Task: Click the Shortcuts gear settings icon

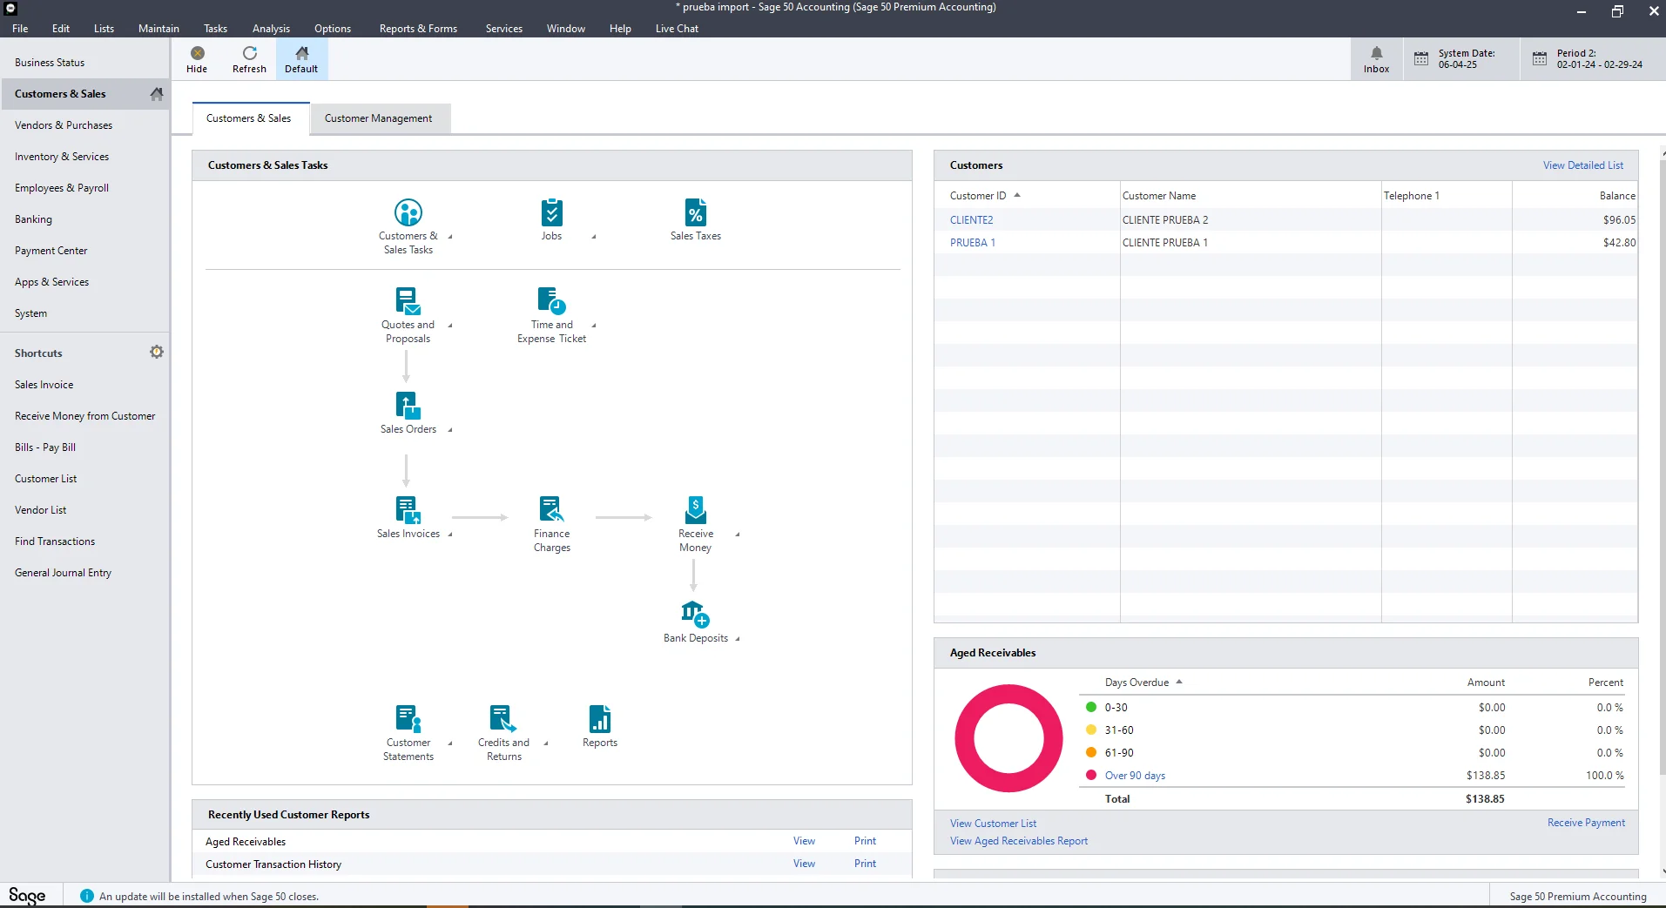Action: point(157,352)
